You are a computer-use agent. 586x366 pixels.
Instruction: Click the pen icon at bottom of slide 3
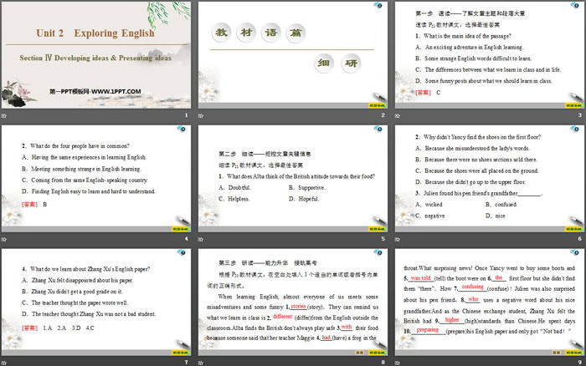[576, 97]
